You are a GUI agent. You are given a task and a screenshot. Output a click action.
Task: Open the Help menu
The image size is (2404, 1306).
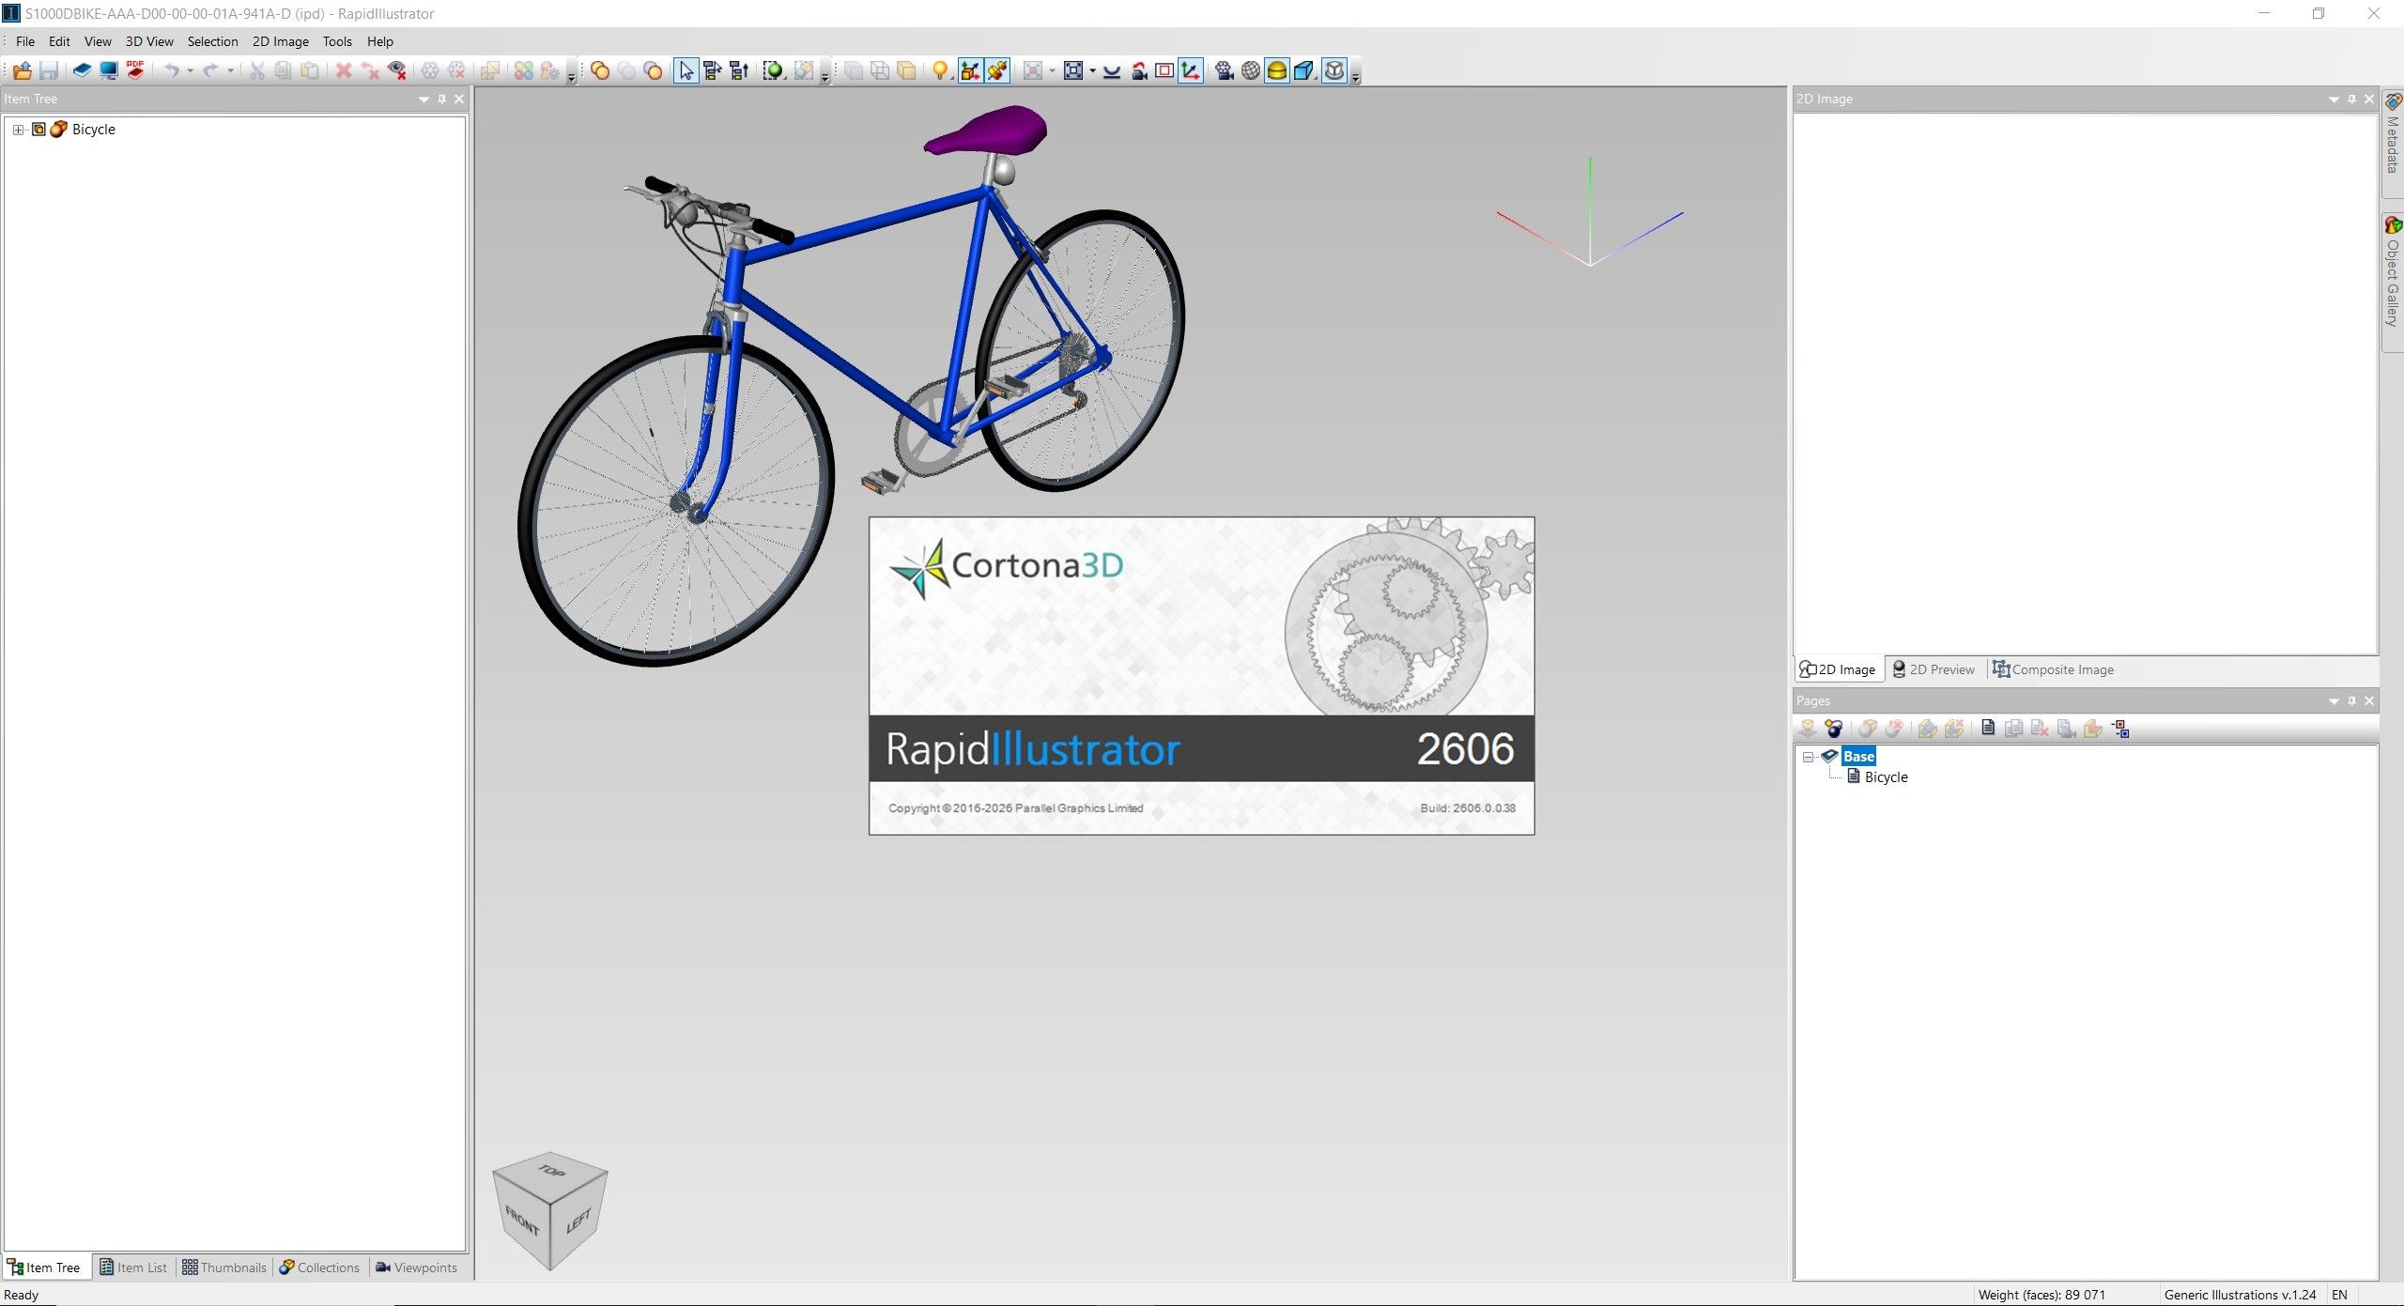(379, 41)
